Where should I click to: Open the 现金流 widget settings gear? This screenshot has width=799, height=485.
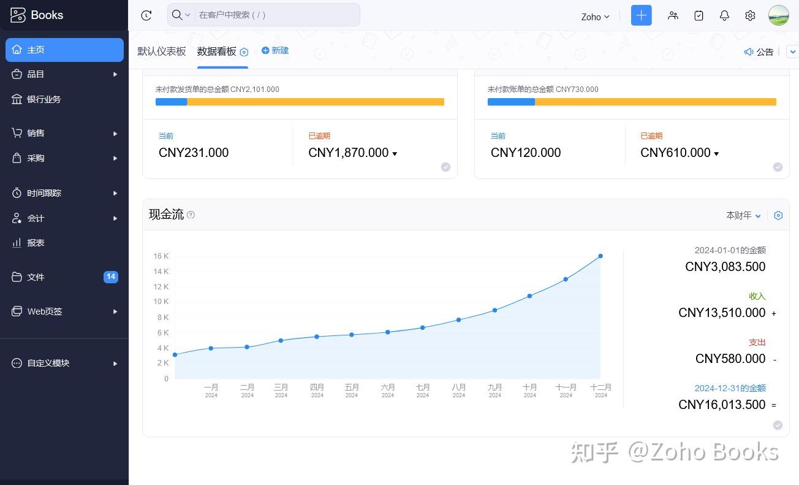778,215
